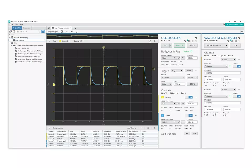The image size is (252, 168).
Task: Open the trigger Source dropdown showing Channel 0
Action: pyautogui.click(x=172, y=77)
